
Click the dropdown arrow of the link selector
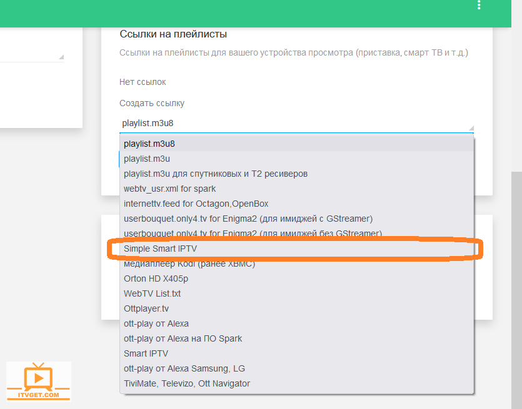click(471, 128)
